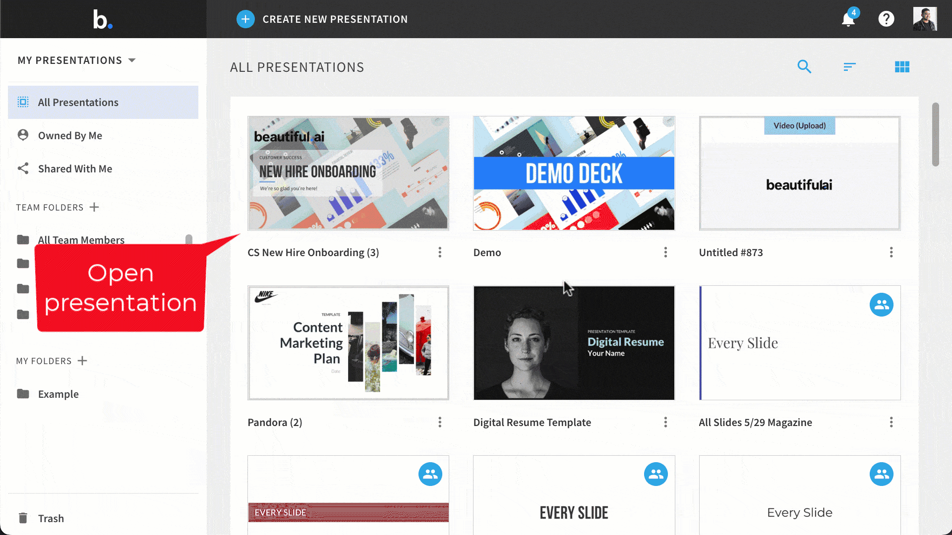The image size is (952, 535).
Task: Open the sort options icon
Action: pos(850,67)
